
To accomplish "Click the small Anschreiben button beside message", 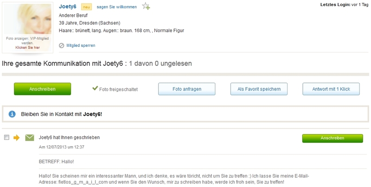I will click(333, 138).
